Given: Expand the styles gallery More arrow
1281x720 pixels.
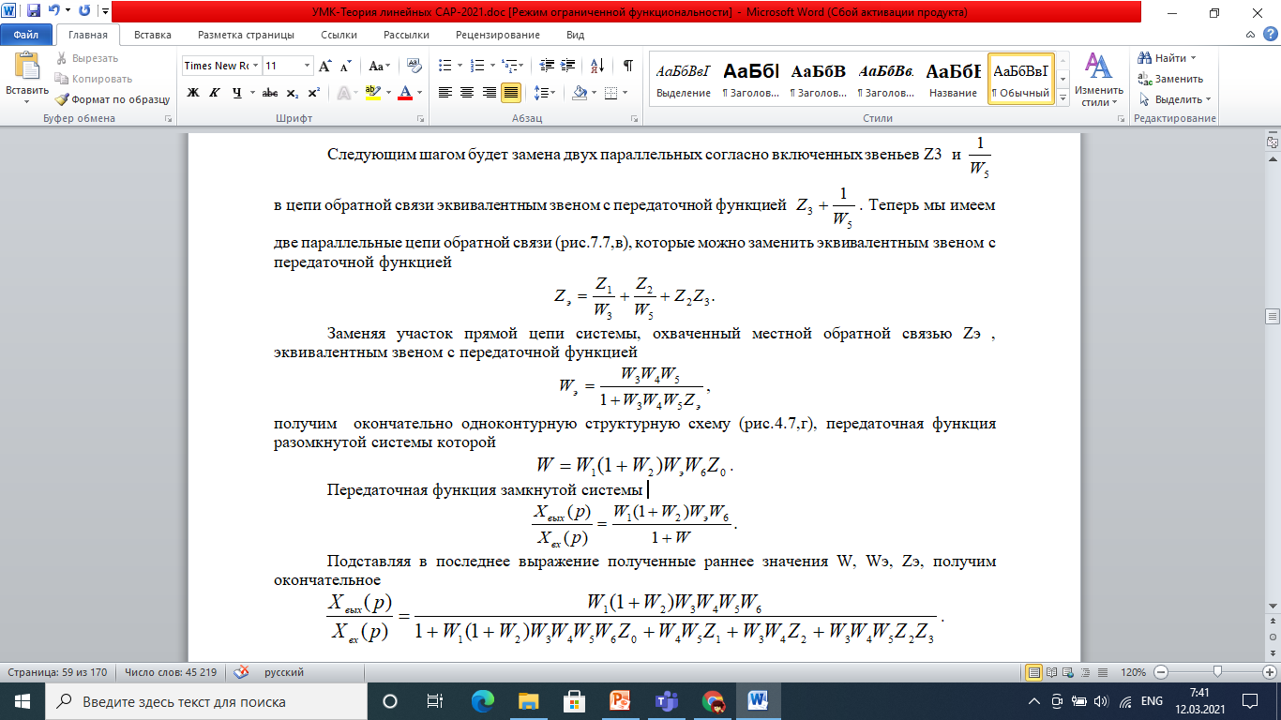Looking at the screenshot, I should pos(1062,97).
